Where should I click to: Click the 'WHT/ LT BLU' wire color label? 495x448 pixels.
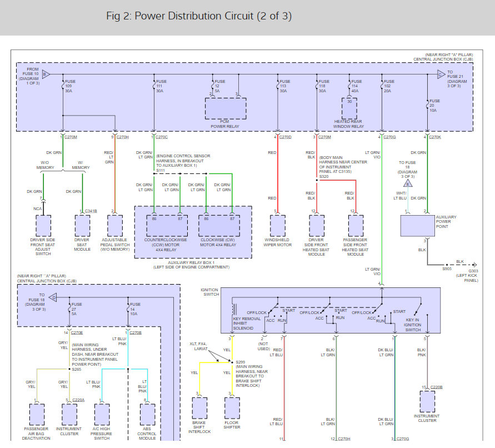pyautogui.click(x=400, y=196)
